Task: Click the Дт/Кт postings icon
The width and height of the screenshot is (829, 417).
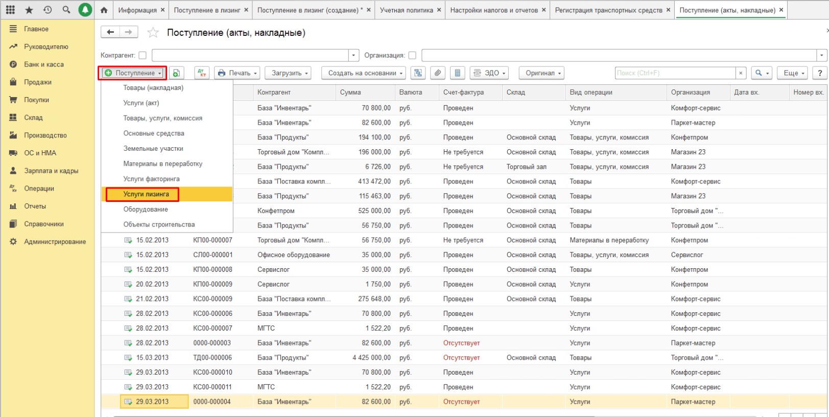Action: 202,73
